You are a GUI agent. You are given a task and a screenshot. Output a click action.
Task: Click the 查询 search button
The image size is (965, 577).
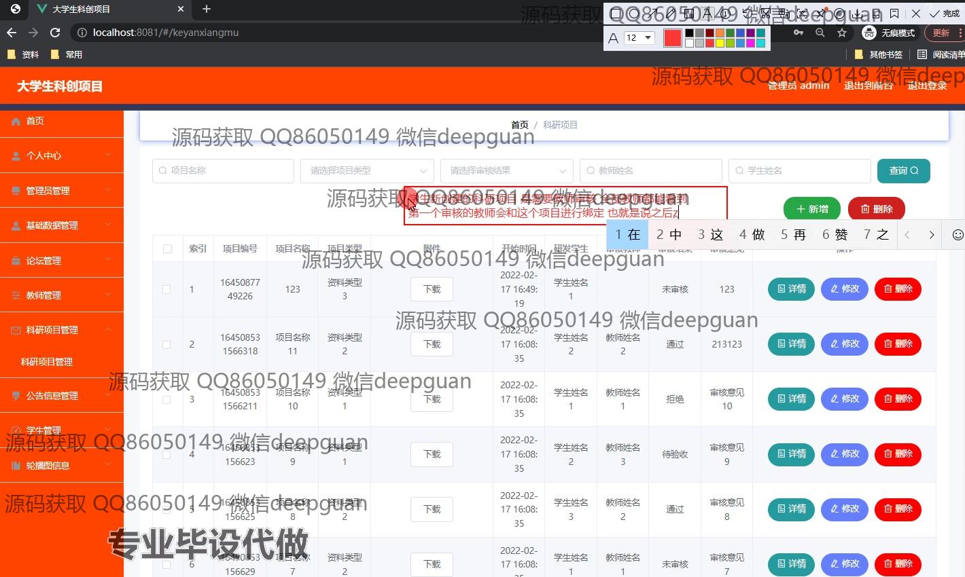pos(903,171)
